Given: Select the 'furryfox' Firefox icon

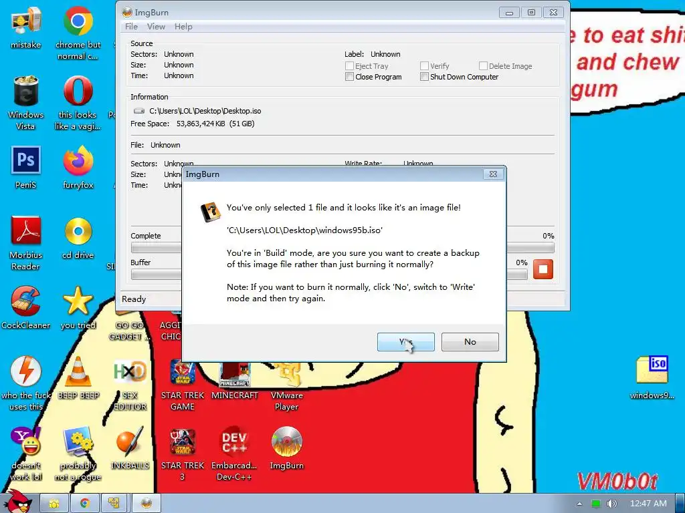Looking at the screenshot, I should pyautogui.click(x=78, y=168).
